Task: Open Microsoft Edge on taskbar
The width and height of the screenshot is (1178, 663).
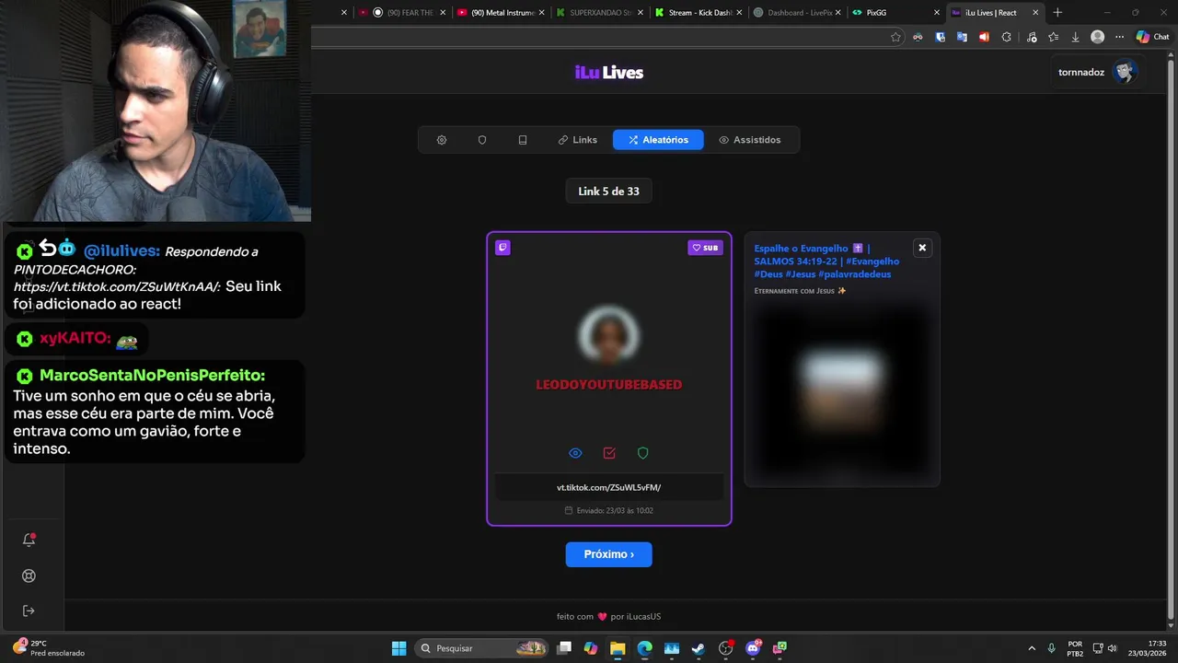Action: 644,648
